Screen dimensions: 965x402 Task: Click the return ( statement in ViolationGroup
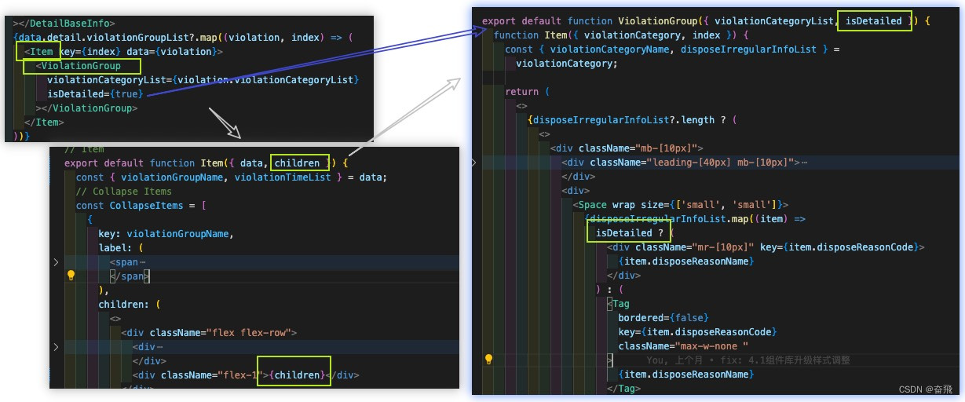528,91
